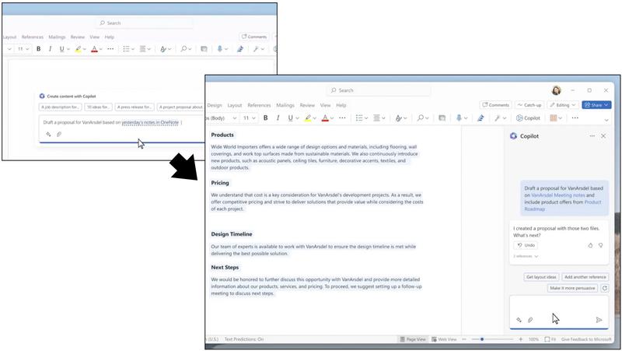The width and height of the screenshot is (622, 351).
Task: Click sparkle prompt icon in Copilot pane input
Action: (519, 320)
